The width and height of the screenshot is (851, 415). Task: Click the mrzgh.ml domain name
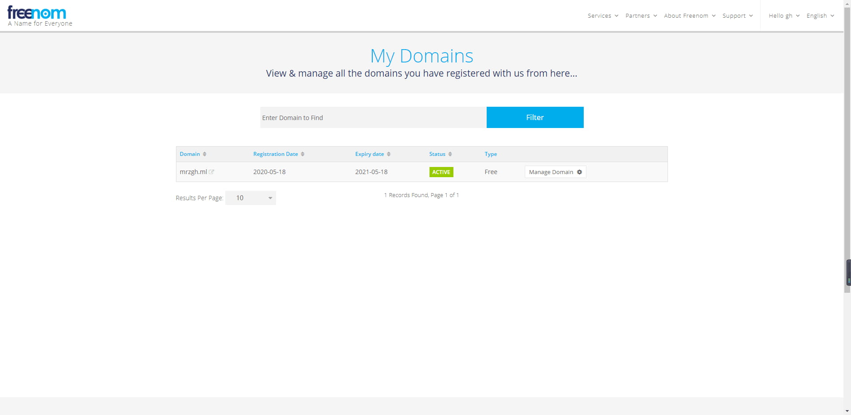click(193, 172)
